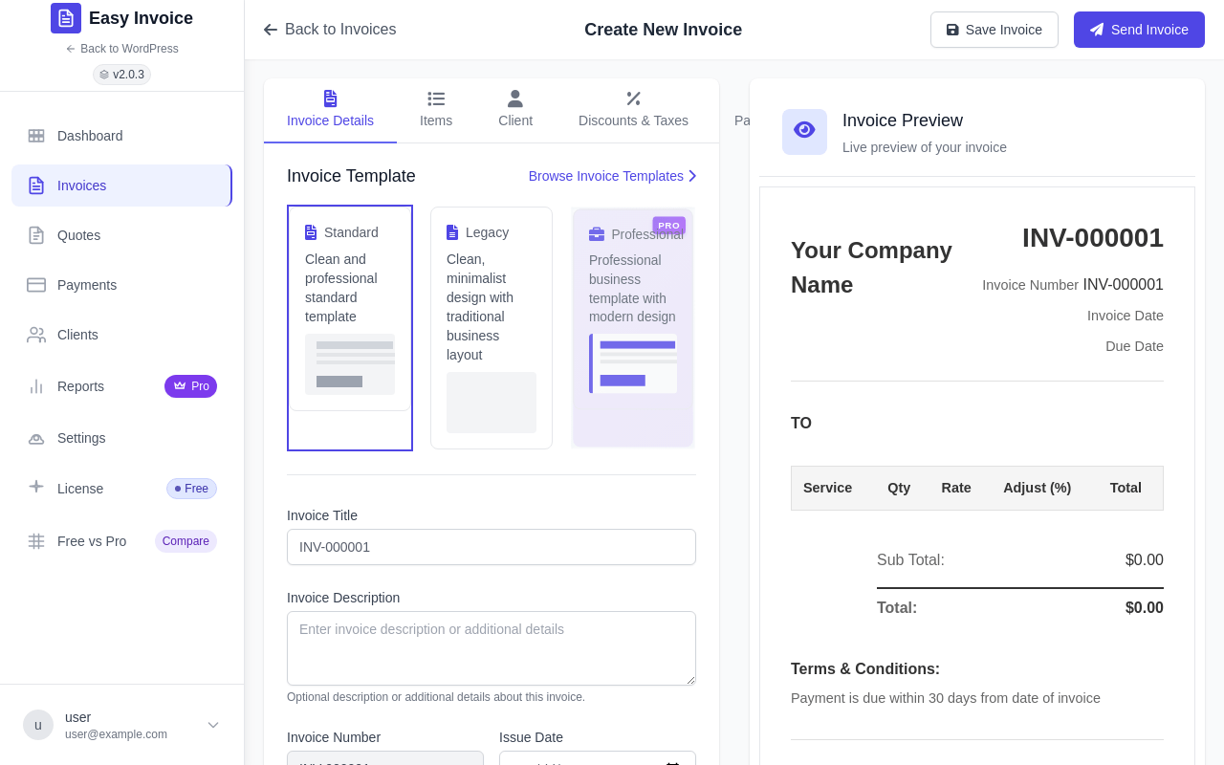Go to Payments via the card icon
This screenshot has height=765, width=1224.
point(36,285)
